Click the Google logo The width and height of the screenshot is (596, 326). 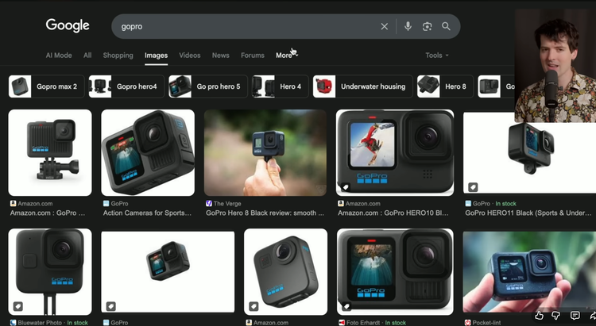click(x=68, y=25)
